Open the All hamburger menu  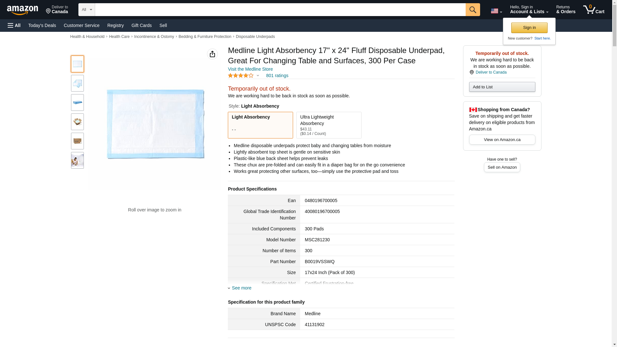(14, 25)
